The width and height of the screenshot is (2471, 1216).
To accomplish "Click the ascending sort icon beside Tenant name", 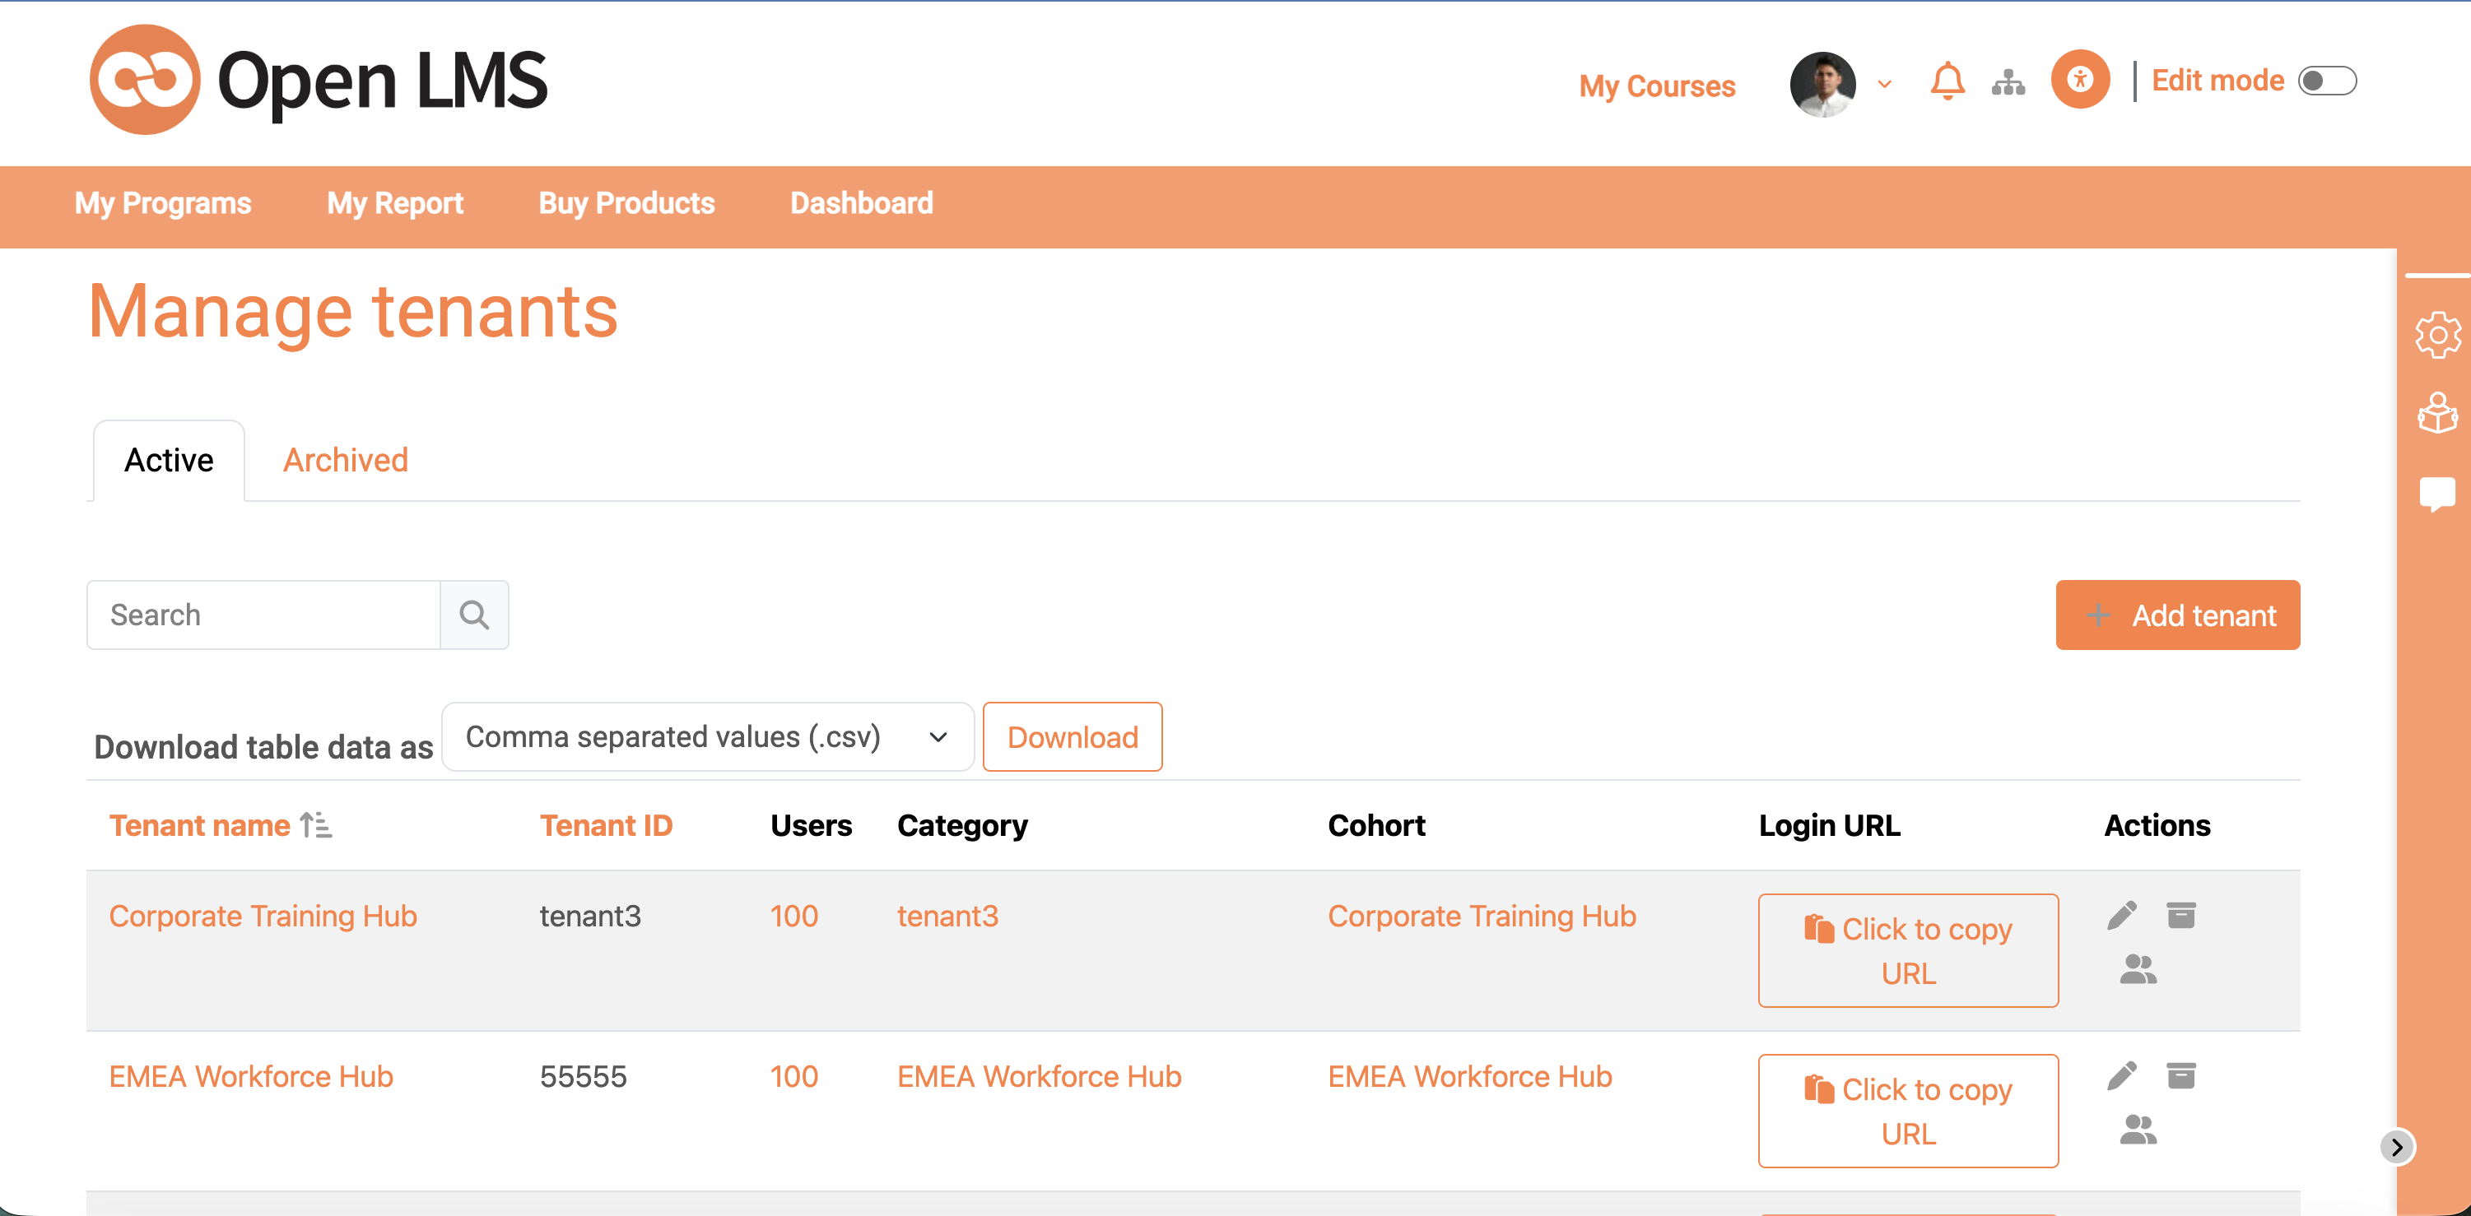I will (315, 826).
